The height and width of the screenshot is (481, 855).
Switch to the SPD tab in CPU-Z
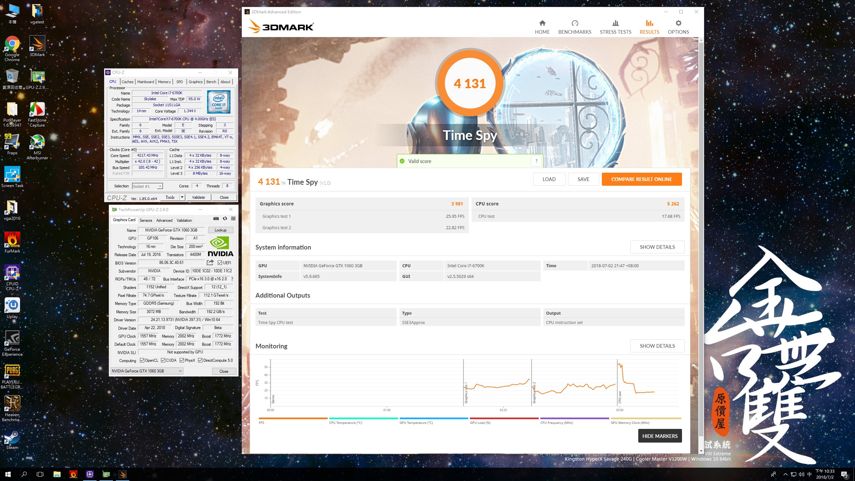180,82
